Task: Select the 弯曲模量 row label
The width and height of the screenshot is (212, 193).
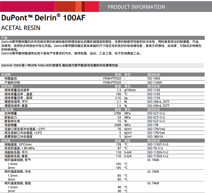Action: pyautogui.click(x=10, y=125)
